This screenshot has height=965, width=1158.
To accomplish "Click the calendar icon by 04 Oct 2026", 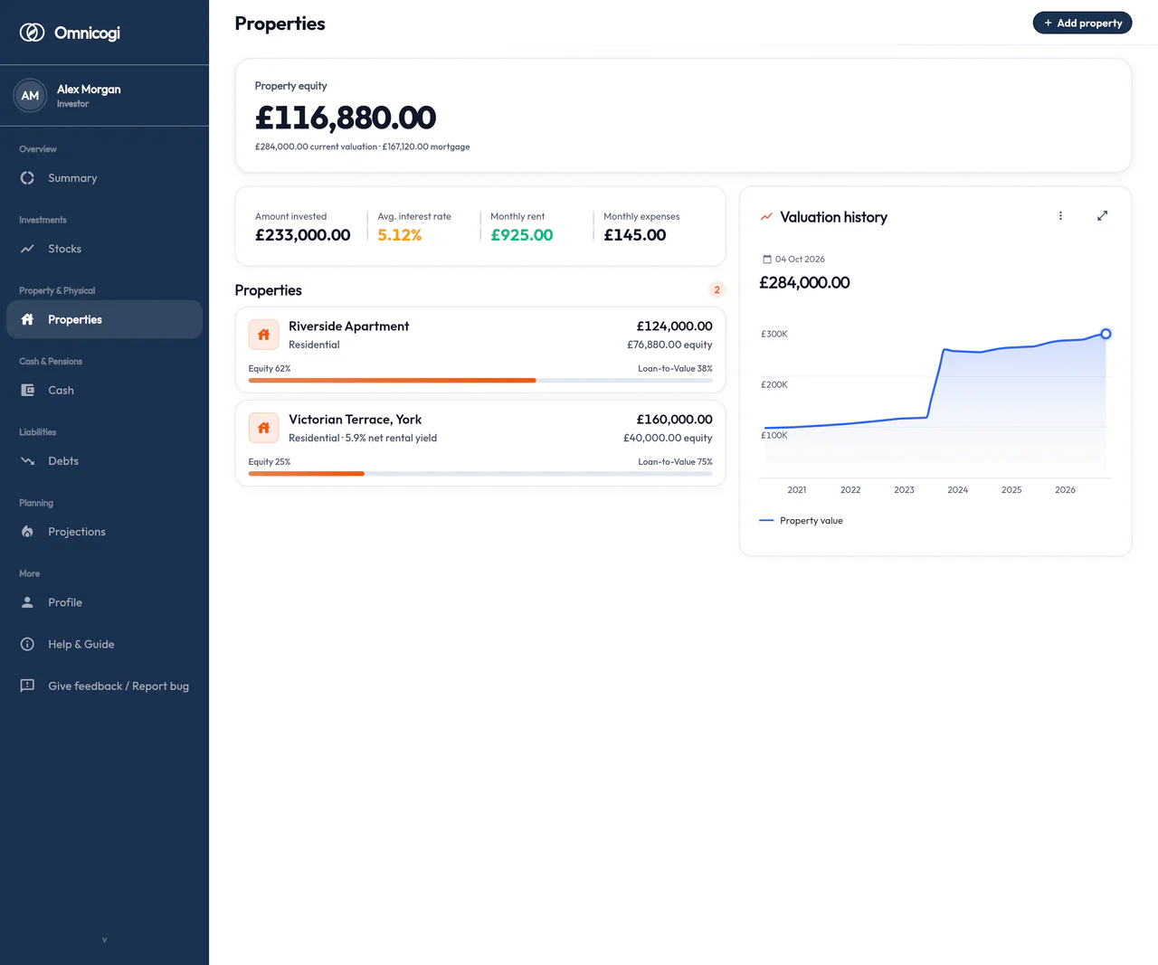I will (x=767, y=259).
